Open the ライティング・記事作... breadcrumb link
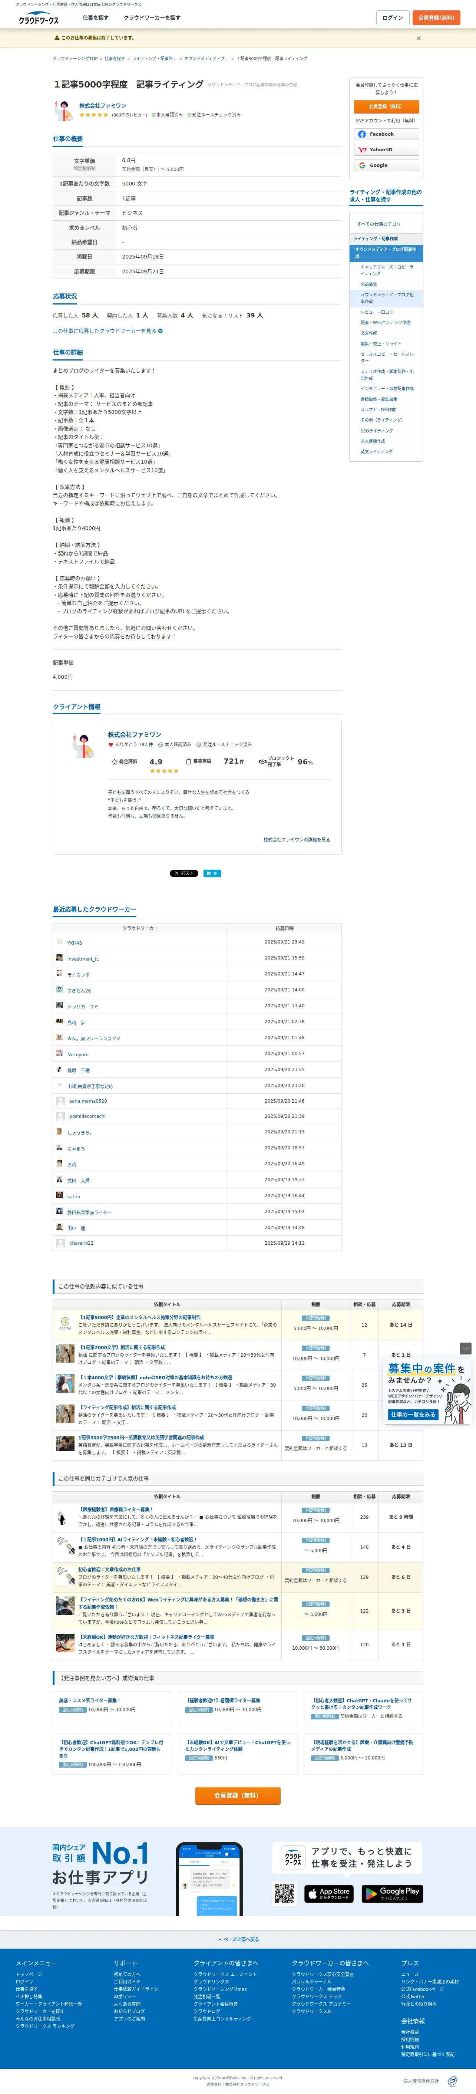Viewport: 476px width, 2094px height. coord(153,59)
